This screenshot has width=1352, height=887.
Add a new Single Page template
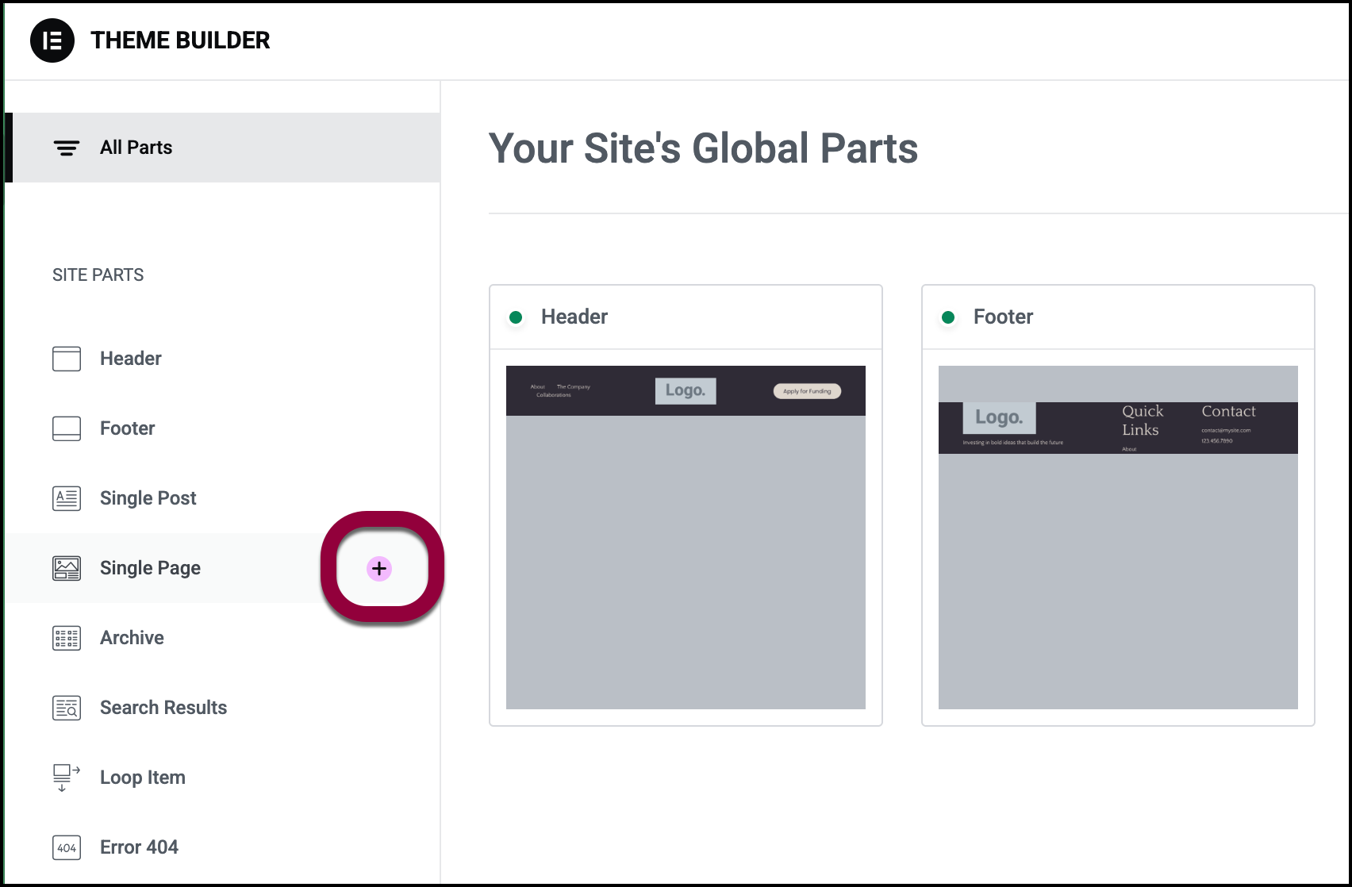(x=379, y=568)
